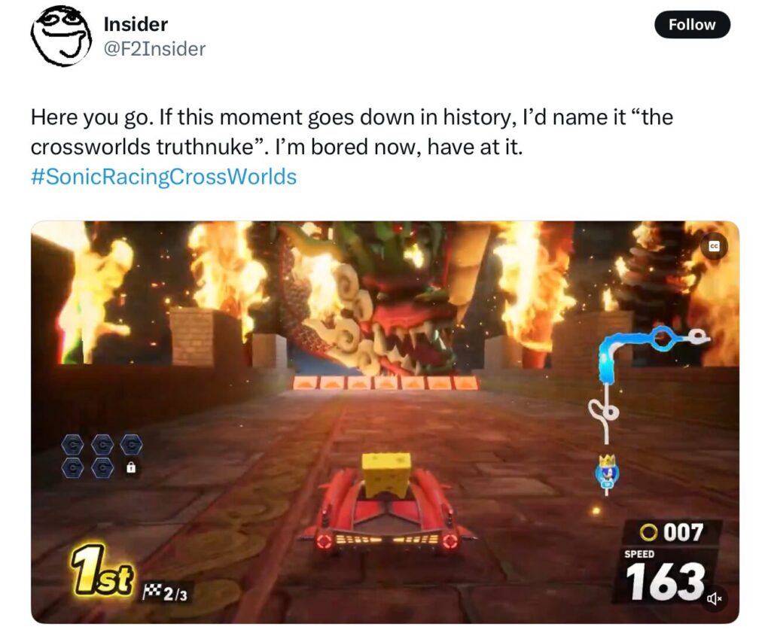Click the first hexagonal gadget slot

pos(73,446)
